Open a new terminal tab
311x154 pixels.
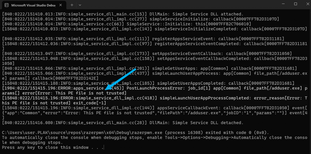coord(72,5)
